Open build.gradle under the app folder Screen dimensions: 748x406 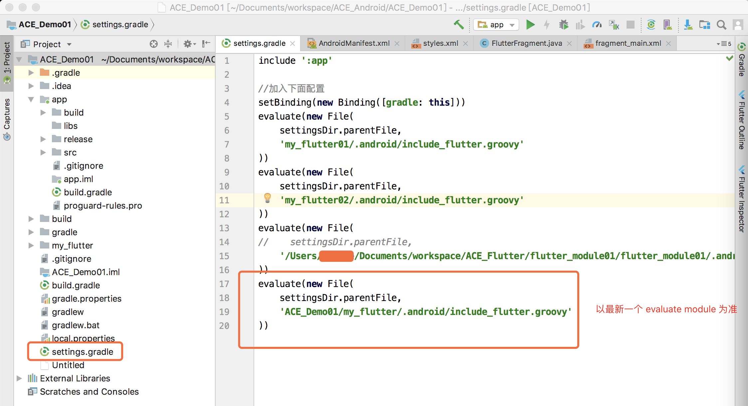click(x=88, y=192)
